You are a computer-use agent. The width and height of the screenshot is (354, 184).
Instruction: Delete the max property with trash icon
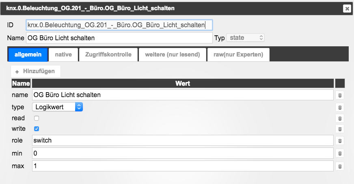point(340,167)
